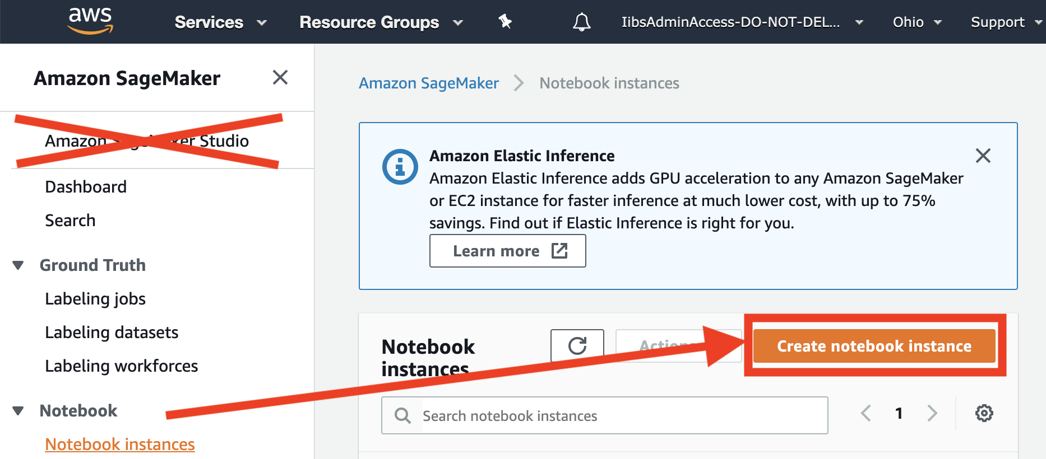Open the Actions dropdown button
This screenshot has height=459, width=1046.
(x=679, y=346)
